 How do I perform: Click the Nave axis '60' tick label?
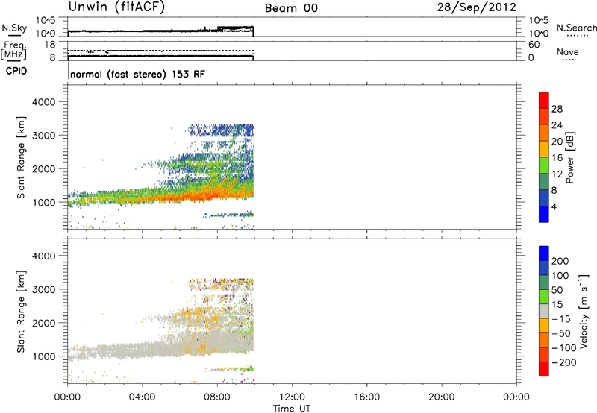click(x=534, y=45)
